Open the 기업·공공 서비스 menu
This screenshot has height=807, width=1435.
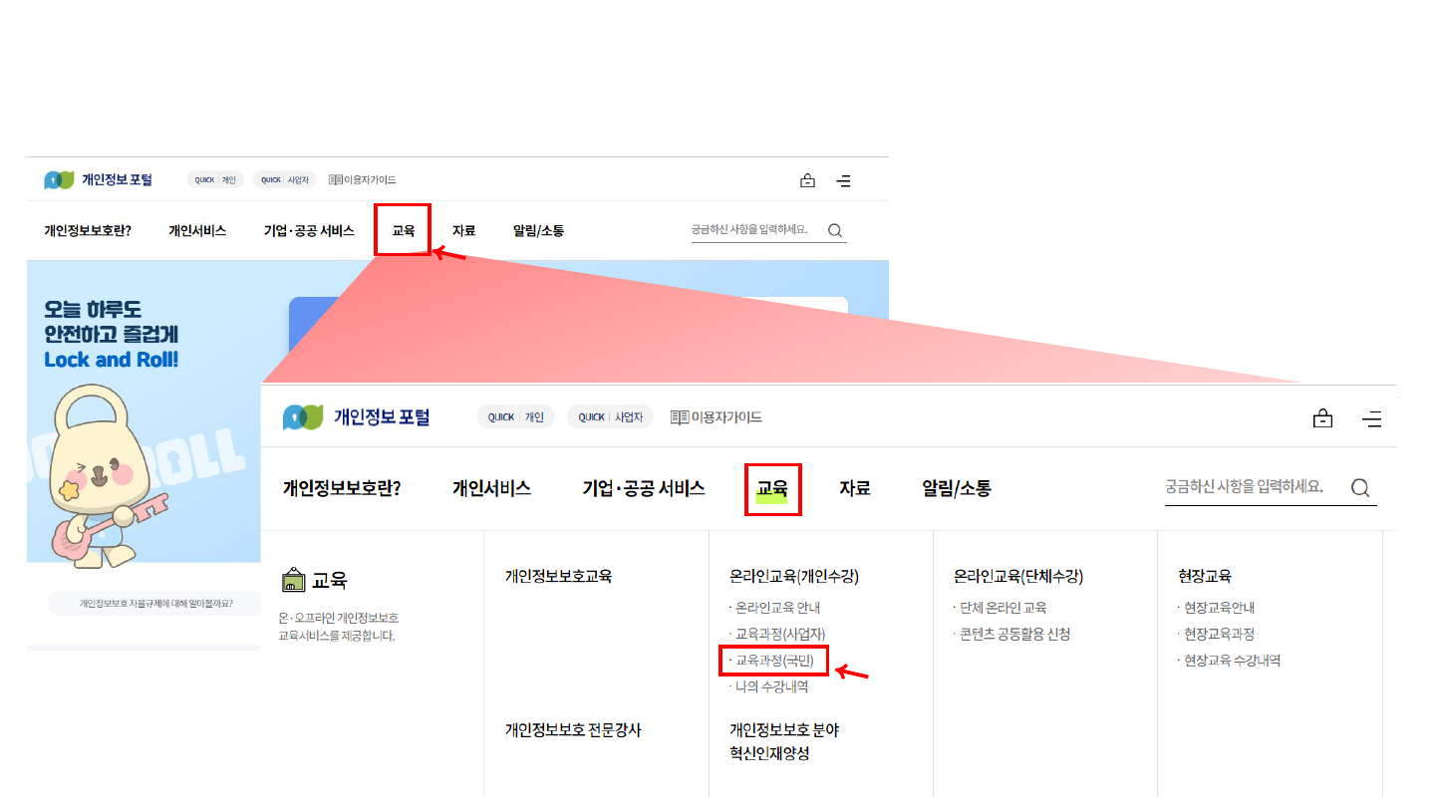pyautogui.click(x=644, y=488)
